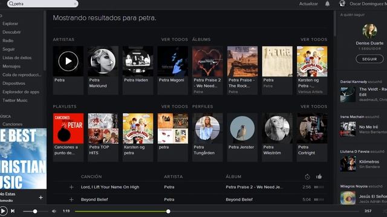Adjust the volume slider knob
The image size is (387, 217).
[35, 212]
